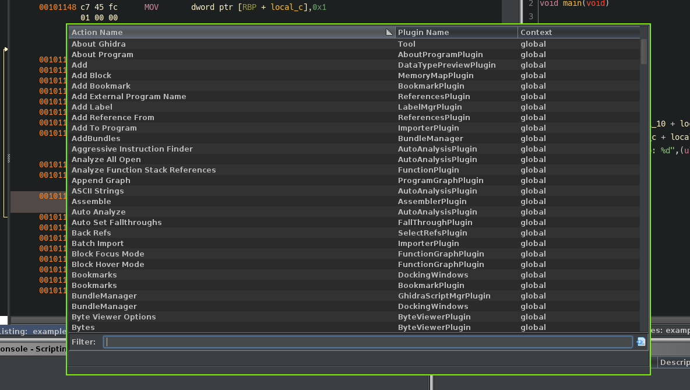Click the FallThroughPlugin plugin name cell
The height and width of the screenshot is (390, 690).
point(456,223)
